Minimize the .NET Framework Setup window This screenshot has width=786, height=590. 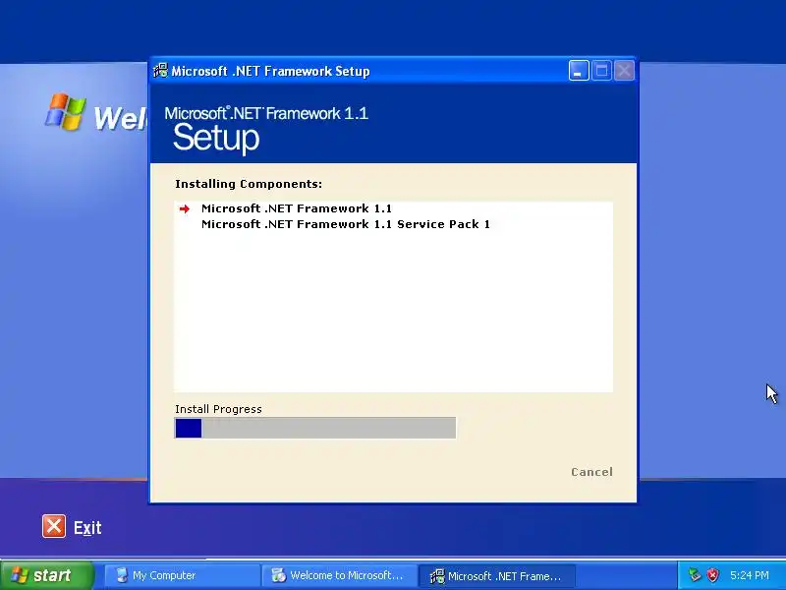pos(579,71)
